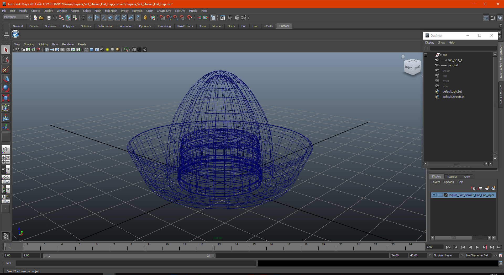
Task: Toggle wireframe shading in viewport
Action: click(x=86, y=50)
